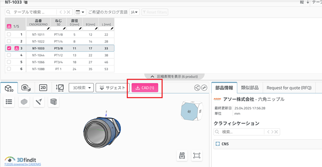Go to next table search result
This screenshot has height=167, width=322.
point(65,12)
